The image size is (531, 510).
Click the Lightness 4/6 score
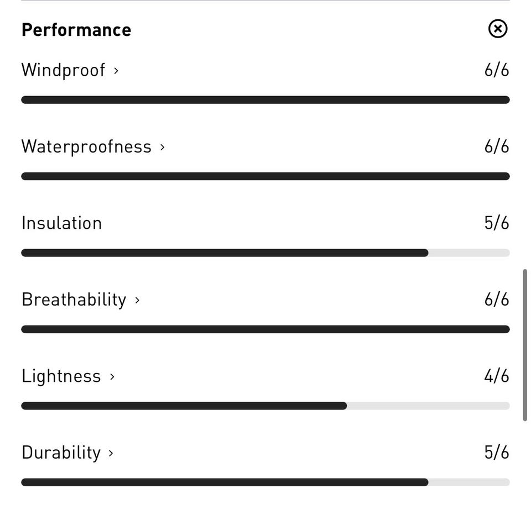click(496, 376)
